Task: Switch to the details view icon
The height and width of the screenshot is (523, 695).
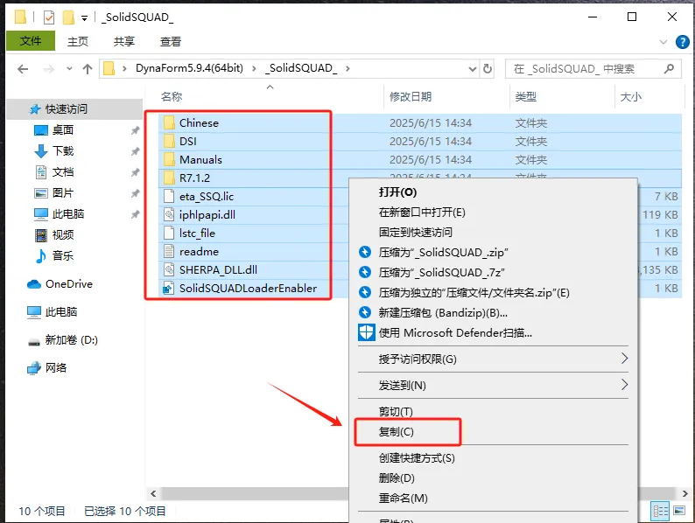Action: 660,511
